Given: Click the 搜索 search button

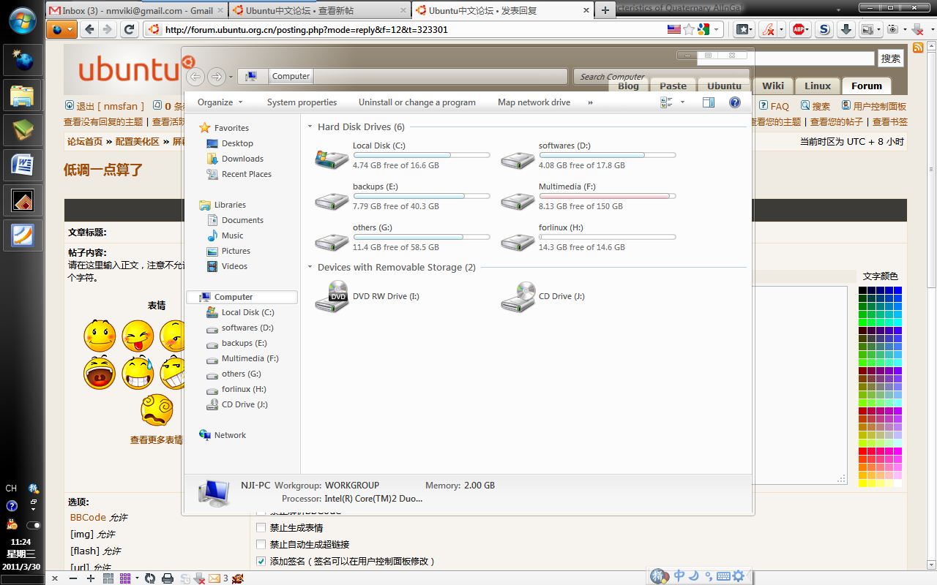Looking at the screenshot, I should [891, 58].
